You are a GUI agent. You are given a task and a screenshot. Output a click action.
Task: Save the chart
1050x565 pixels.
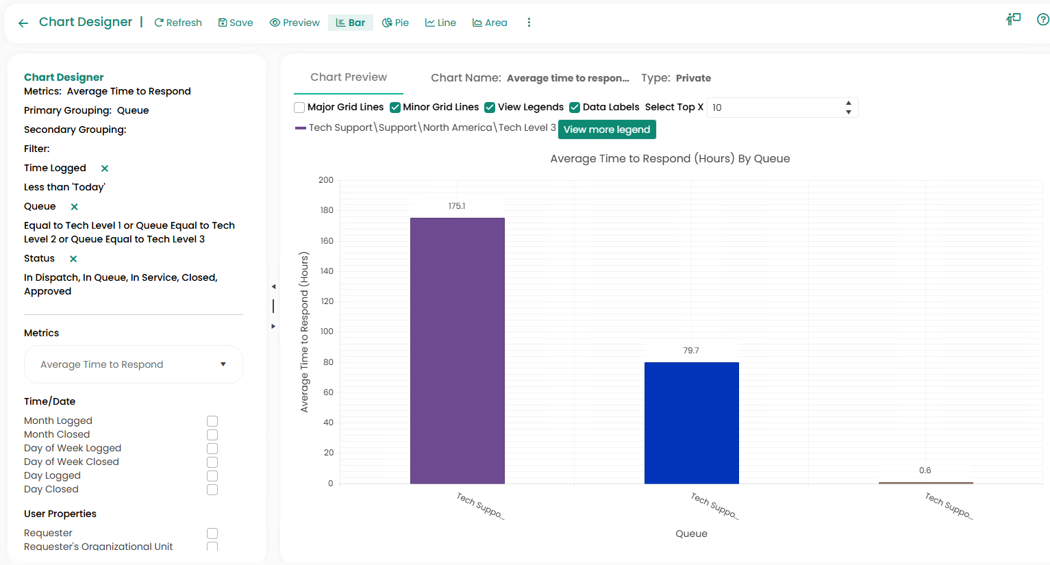click(x=236, y=23)
